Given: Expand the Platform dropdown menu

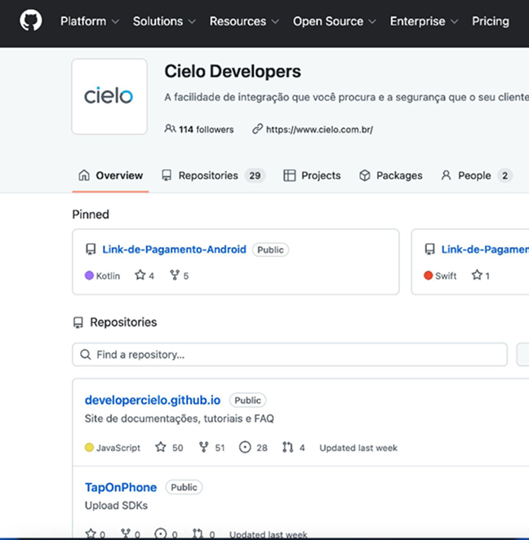Looking at the screenshot, I should (90, 21).
